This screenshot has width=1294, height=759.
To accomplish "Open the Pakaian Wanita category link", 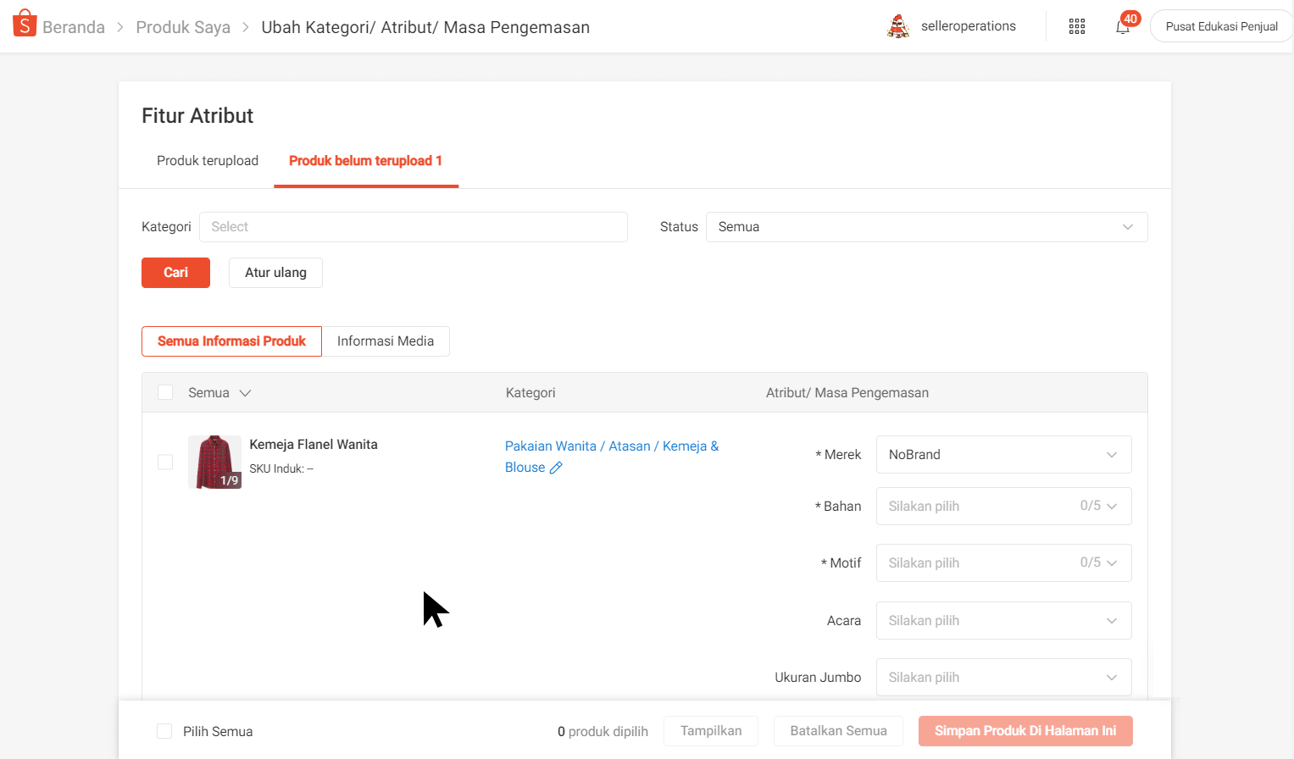I will (x=551, y=446).
